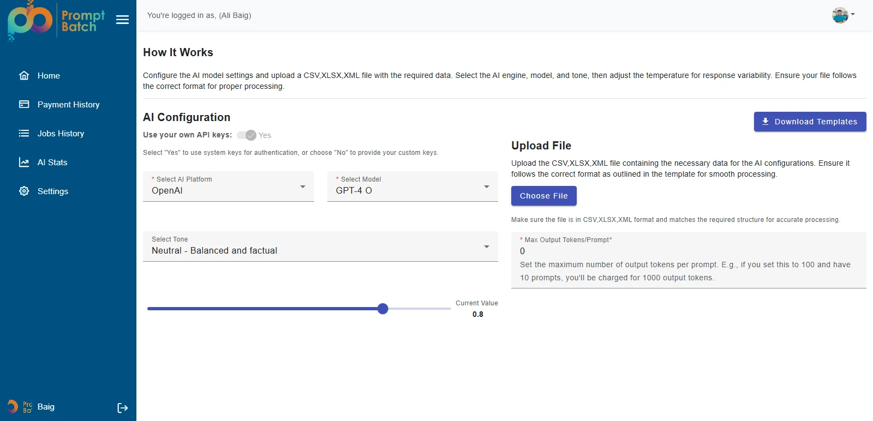873x421 pixels.
Task: Click the Max Output Tokens input field
Action: 687,251
